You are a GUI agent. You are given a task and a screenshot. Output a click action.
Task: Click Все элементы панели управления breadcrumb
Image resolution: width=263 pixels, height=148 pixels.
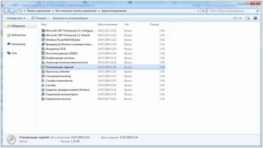tap(76, 11)
